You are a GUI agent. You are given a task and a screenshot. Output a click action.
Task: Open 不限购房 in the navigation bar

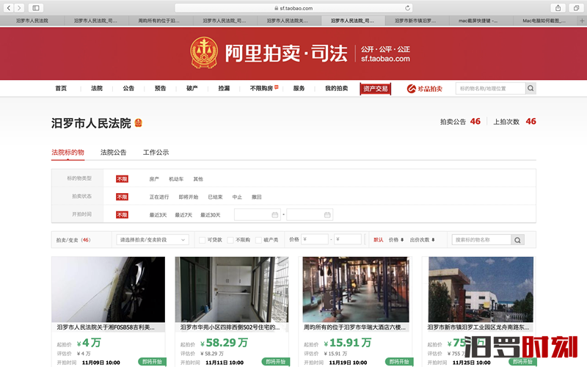pos(261,88)
